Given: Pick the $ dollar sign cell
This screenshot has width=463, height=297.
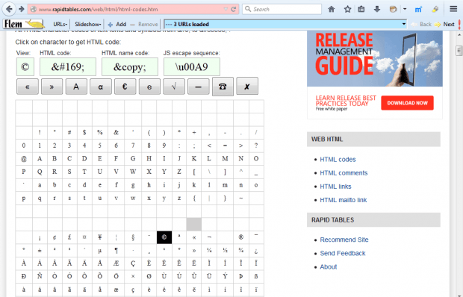Looking at the screenshot, I should click(x=84, y=132).
